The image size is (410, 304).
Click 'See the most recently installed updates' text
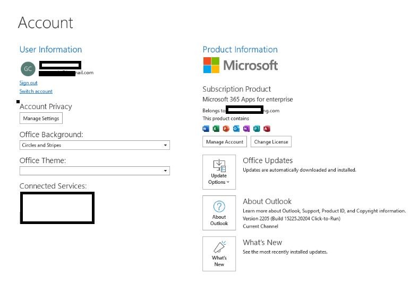(285, 252)
